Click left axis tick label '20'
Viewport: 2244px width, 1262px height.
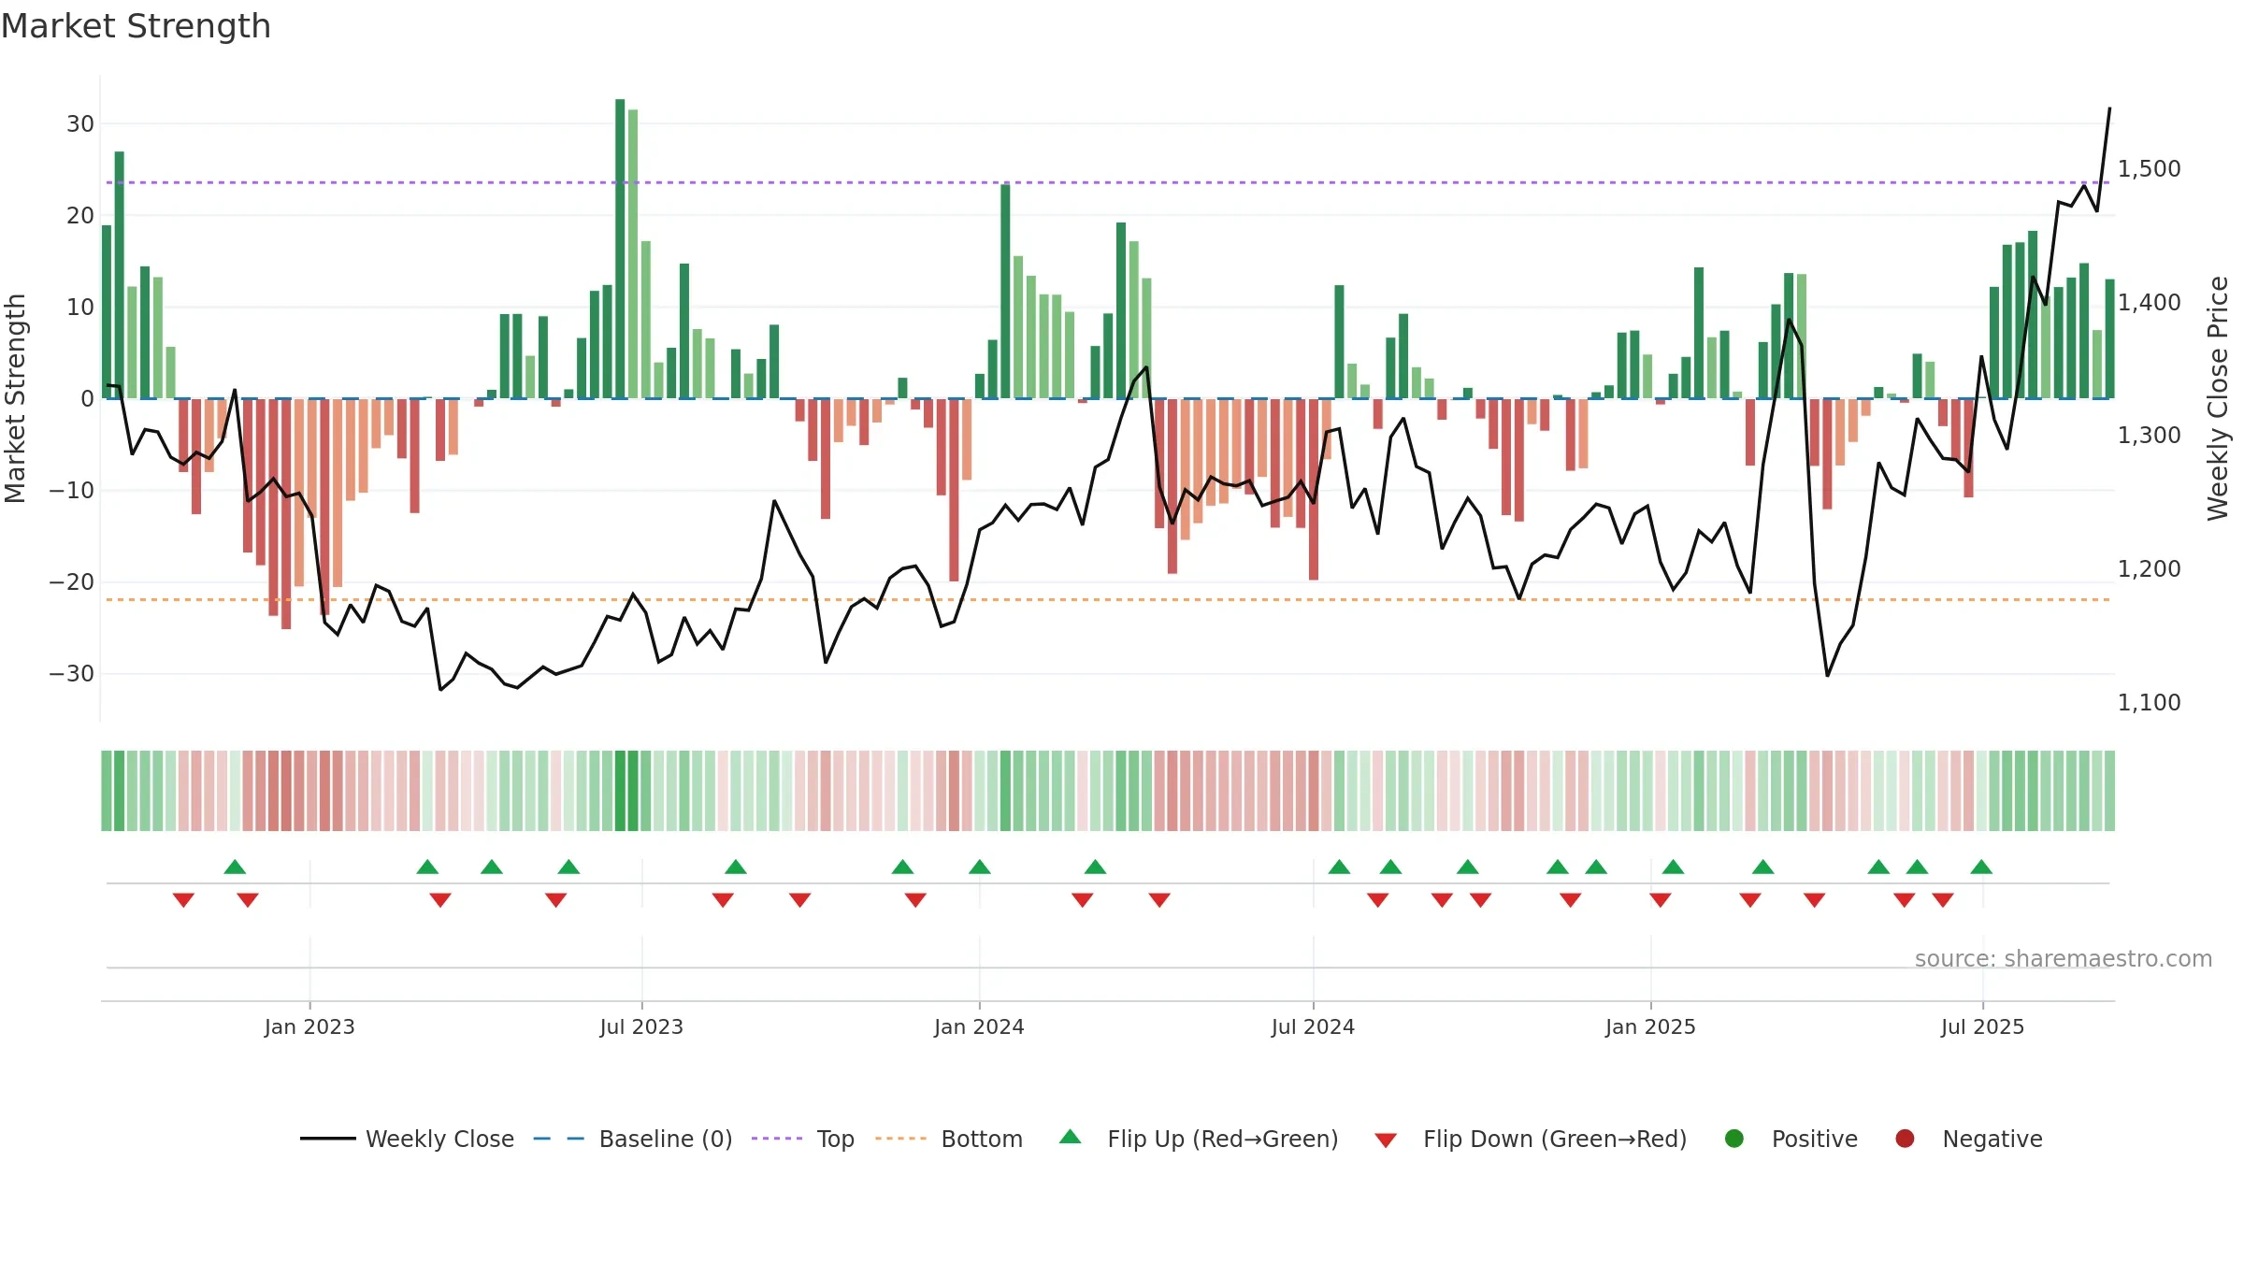coord(80,216)
